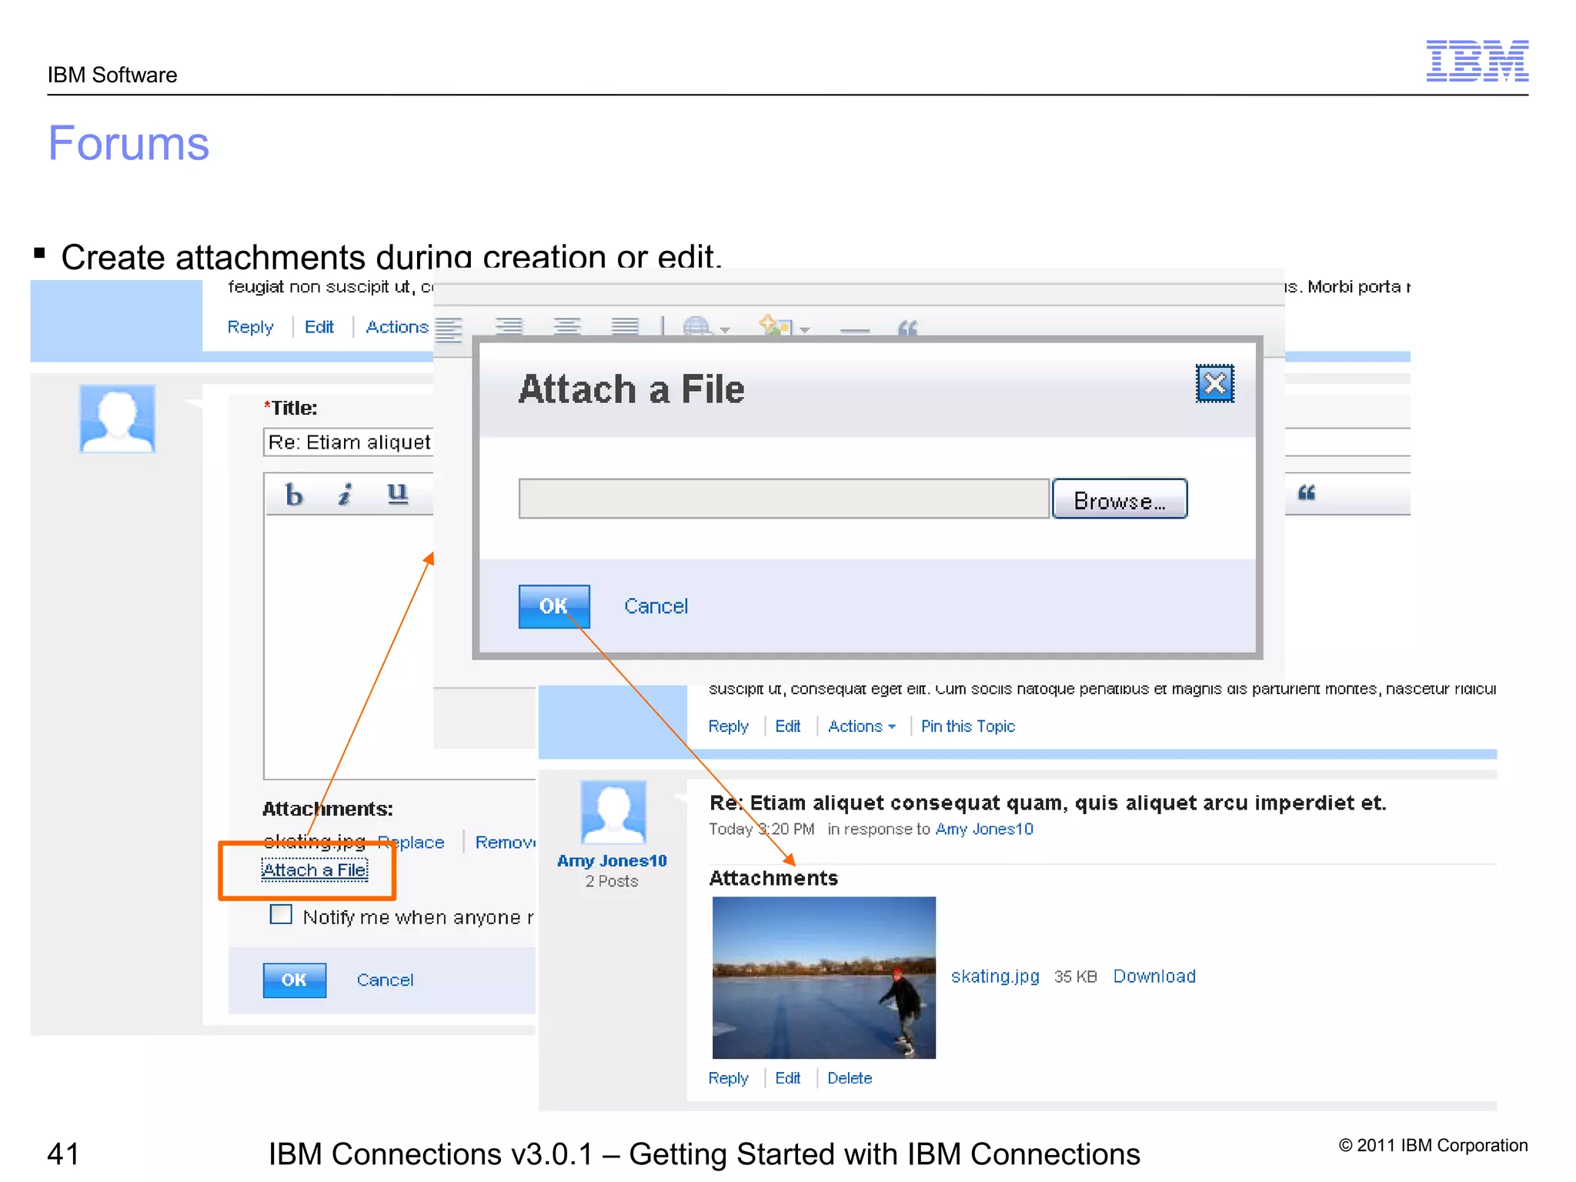This screenshot has width=1576, height=1182.
Task: Open the Amy Jones10 profile name
Action: pos(612,861)
